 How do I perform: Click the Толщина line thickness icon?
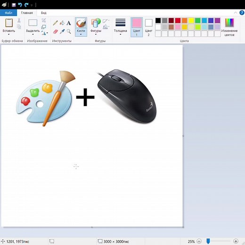click(121, 22)
